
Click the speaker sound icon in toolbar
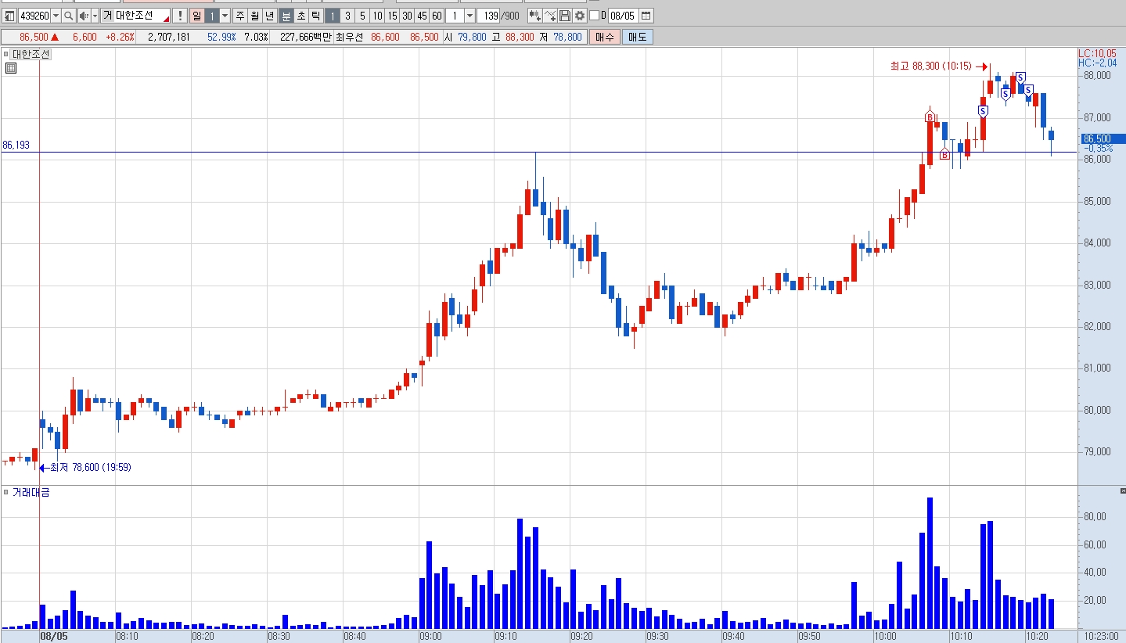[x=83, y=16]
